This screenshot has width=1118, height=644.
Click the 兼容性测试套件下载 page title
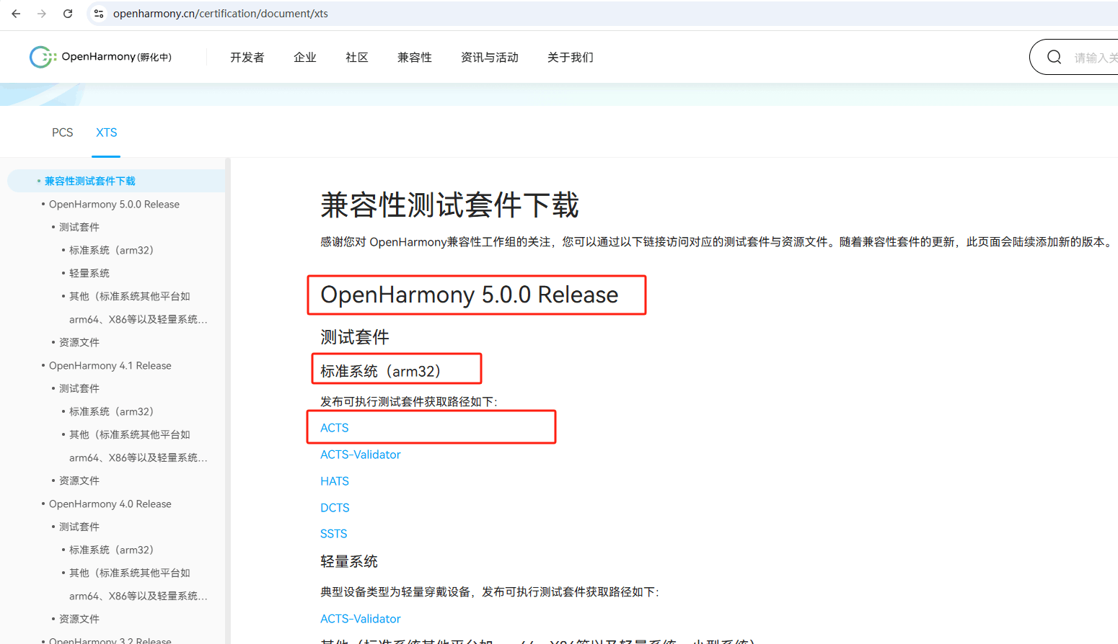pos(449,205)
